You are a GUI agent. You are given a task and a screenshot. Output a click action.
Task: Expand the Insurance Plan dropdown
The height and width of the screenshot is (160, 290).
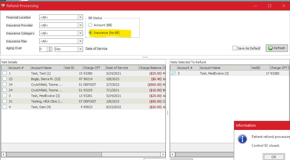point(80,41)
